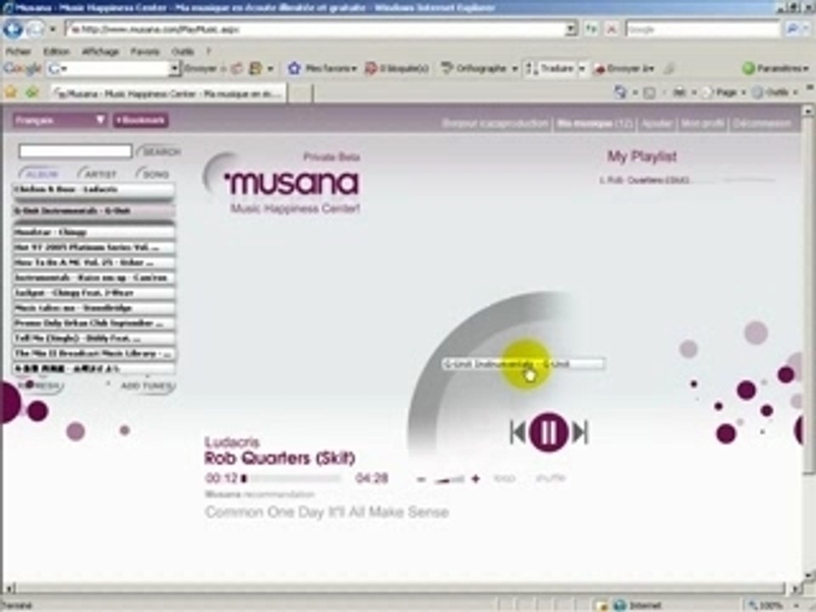Open the Traduire dropdown arrow

pos(582,68)
